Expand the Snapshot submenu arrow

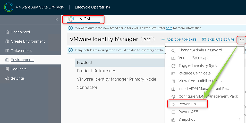[x=239, y=119]
